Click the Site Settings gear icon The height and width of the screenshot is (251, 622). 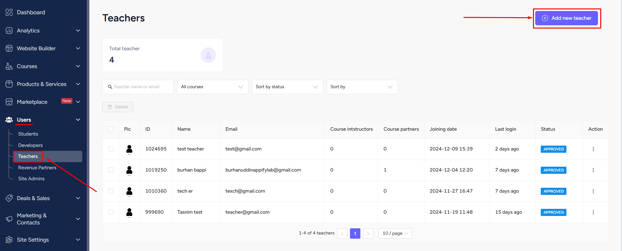(x=9, y=240)
